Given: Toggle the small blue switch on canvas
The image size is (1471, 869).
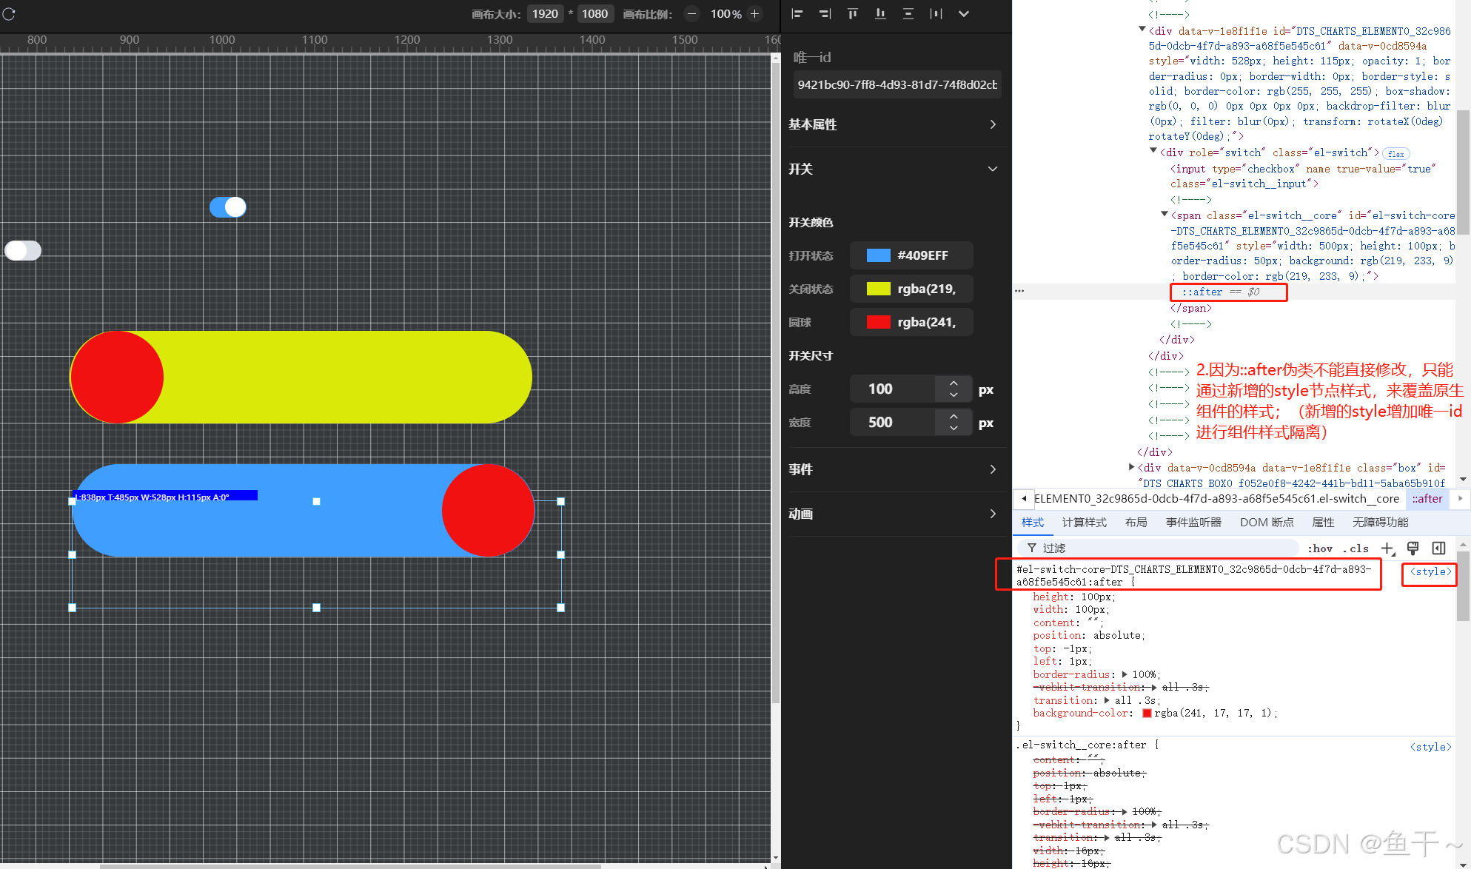Looking at the screenshot, I should (x=228, y=207).
